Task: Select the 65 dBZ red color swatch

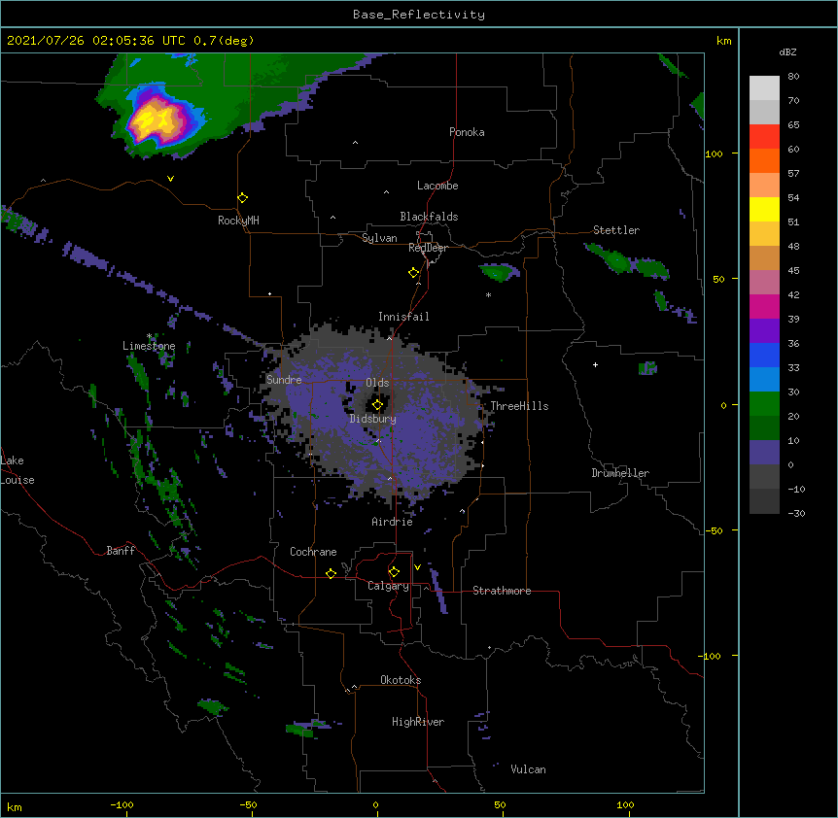Action: click(x=764, y=137)
